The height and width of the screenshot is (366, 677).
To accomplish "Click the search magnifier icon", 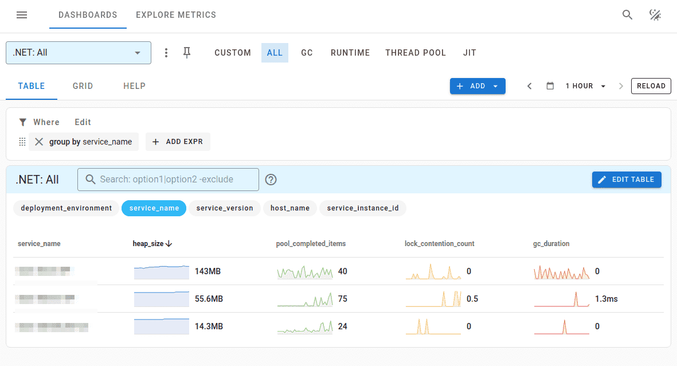I will (627, 14).
